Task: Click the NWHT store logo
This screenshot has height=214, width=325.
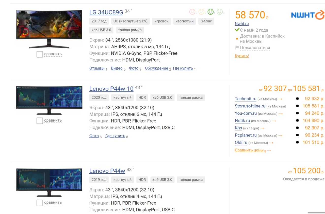Action: 307,15
